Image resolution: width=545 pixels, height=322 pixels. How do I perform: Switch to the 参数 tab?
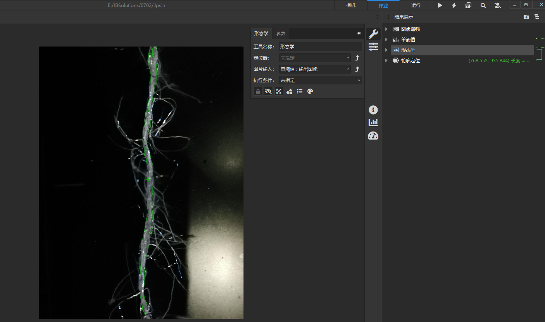tap(280, 33)
